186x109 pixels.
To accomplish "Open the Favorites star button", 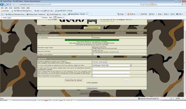I will click(x=5, y=11).
